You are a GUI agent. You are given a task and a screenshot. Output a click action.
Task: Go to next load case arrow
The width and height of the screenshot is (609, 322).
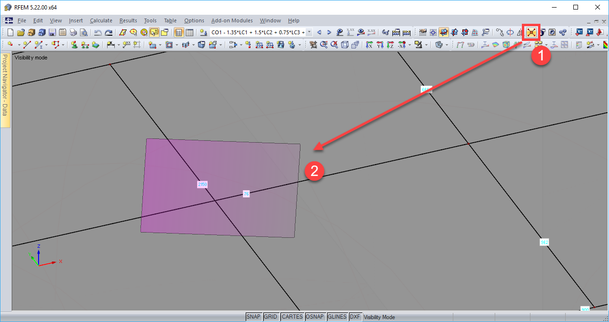click(329, 32)
